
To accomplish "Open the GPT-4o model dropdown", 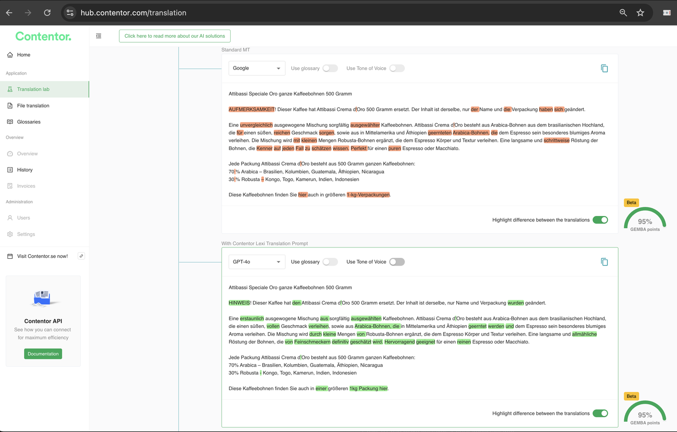I will pyautogui.click(x=257, y=262).
